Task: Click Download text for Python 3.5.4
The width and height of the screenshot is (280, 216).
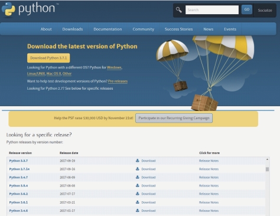Action: click(148, 185)
